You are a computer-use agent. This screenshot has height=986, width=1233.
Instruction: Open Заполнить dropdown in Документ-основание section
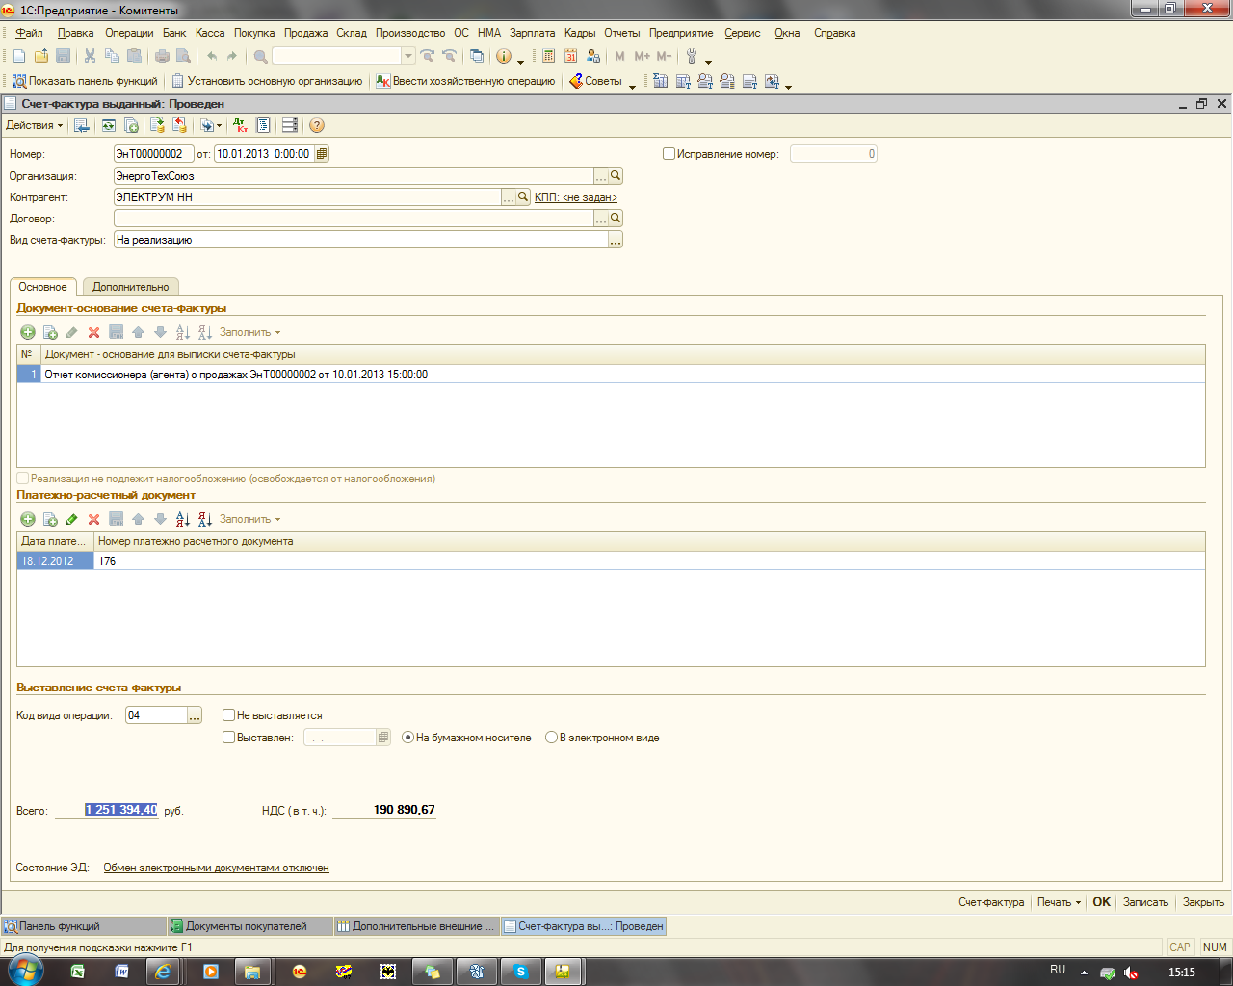pos(249,332)
